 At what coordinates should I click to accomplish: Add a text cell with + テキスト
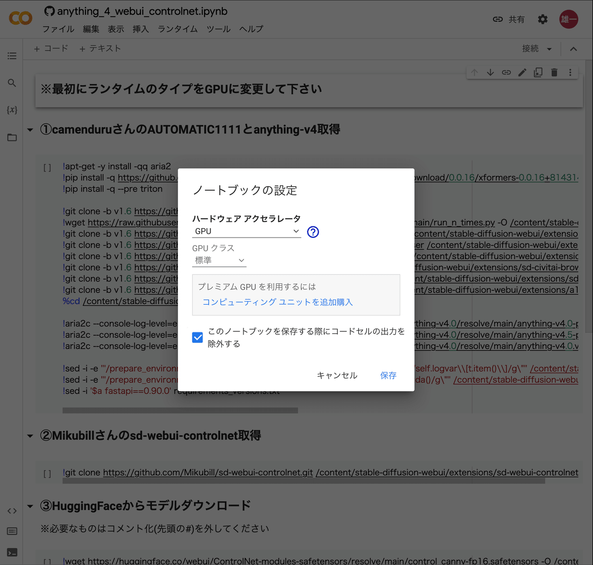[x=100, y=48]
